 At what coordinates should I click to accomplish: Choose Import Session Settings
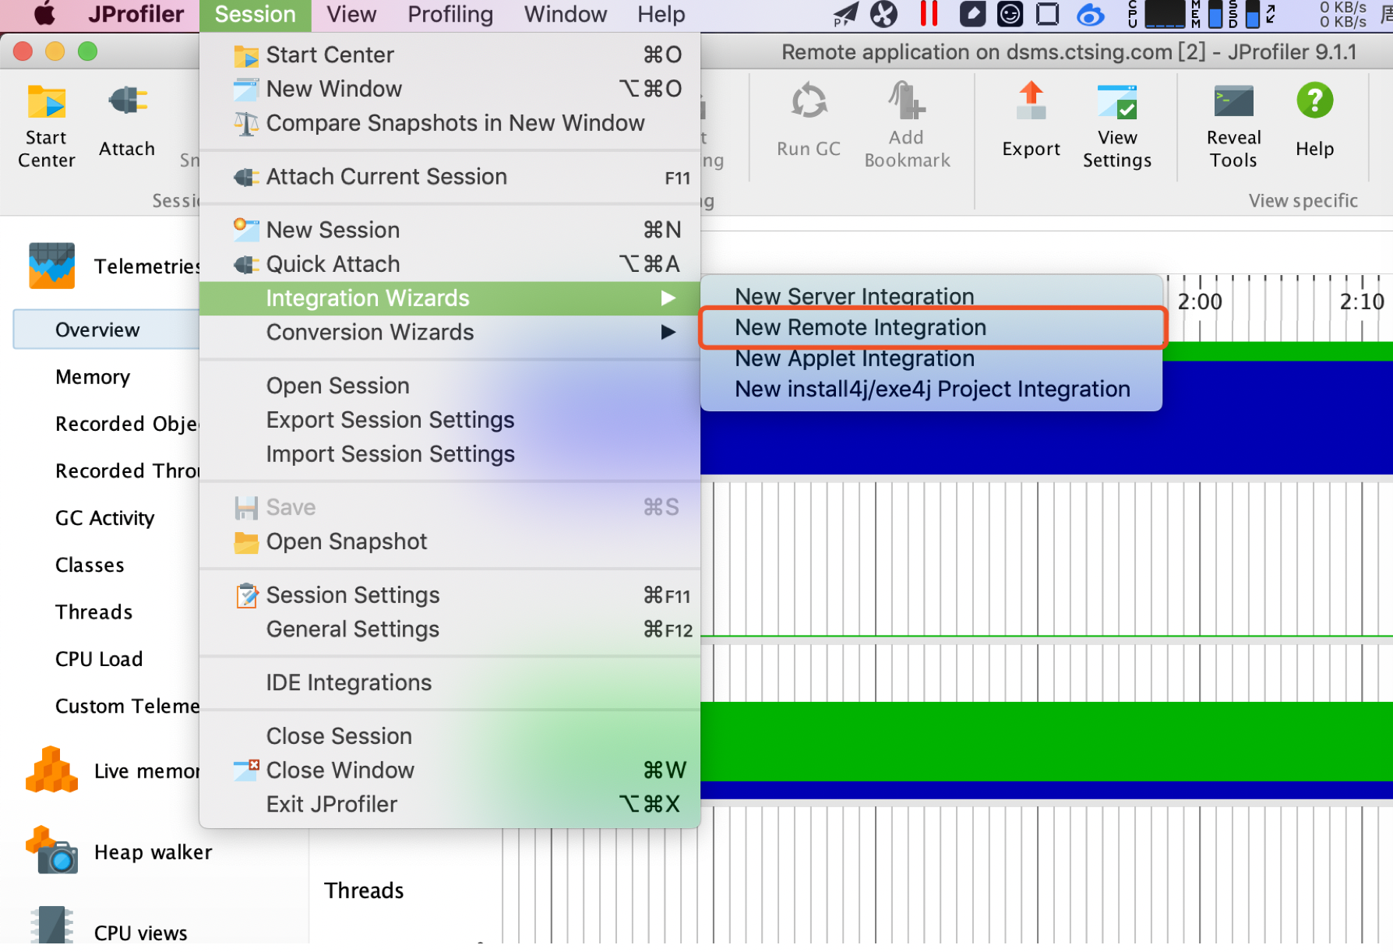point(450,454)
